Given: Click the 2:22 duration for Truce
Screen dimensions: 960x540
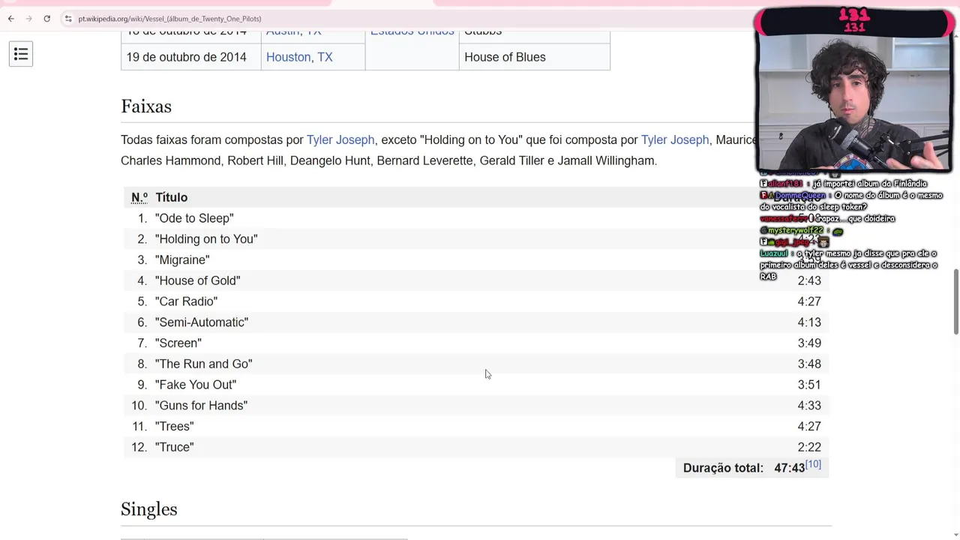Looking at the screenshot, I should (809, 447).
